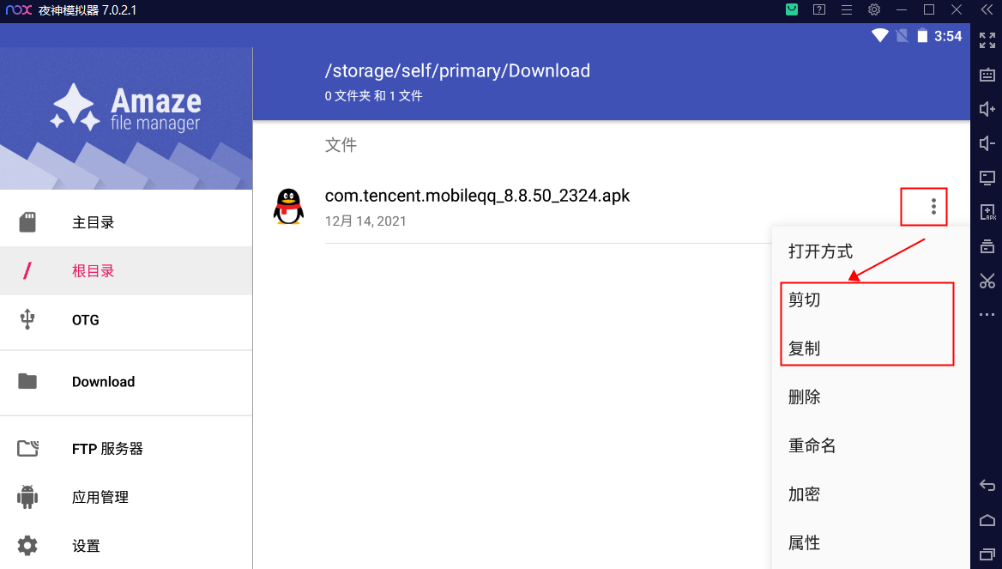Click the 设置 gear icon in sidebar
This screenshot has width=1002, height=569.
pyautogui.click(x=27, y=545)
